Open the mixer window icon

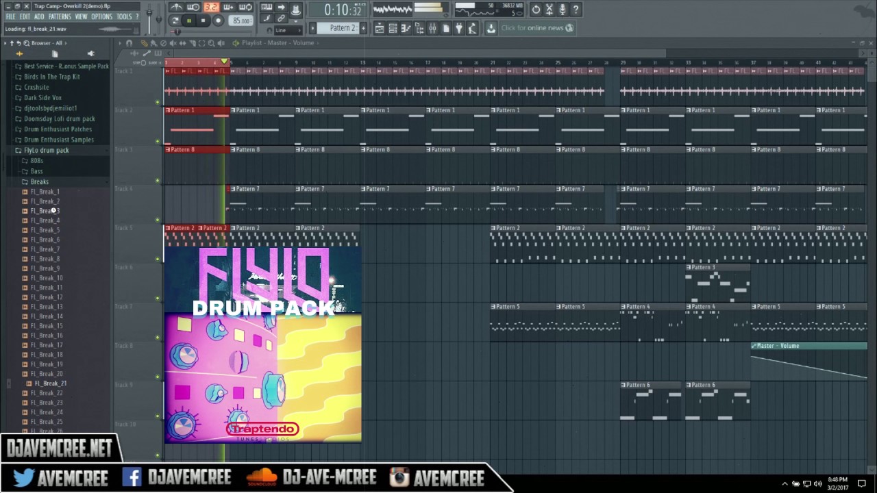(x=432, y=28)
